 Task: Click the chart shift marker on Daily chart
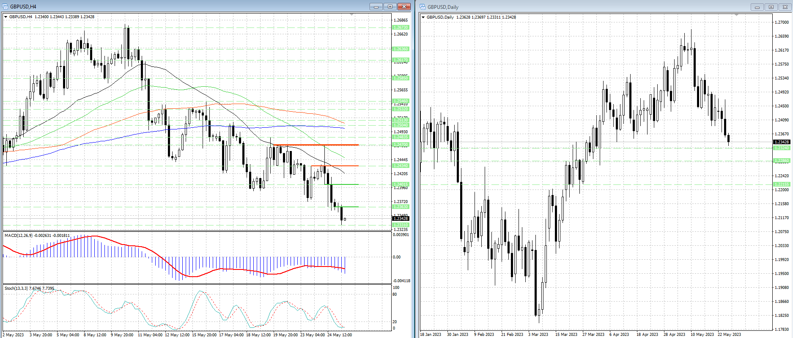(736, 15)
